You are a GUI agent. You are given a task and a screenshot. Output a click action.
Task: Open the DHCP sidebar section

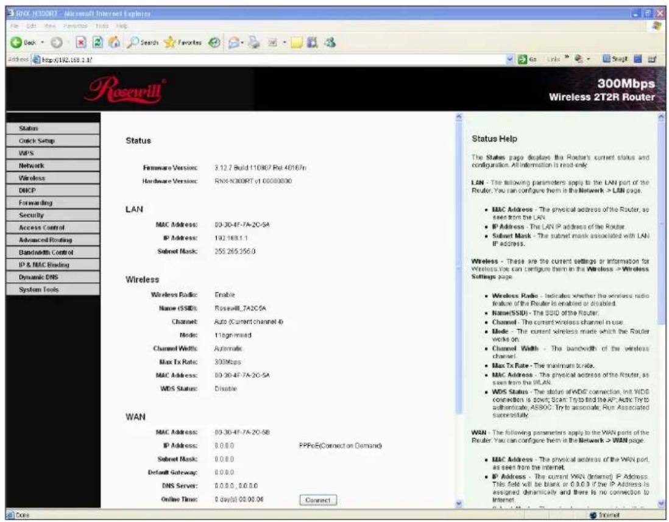(53, 190)
